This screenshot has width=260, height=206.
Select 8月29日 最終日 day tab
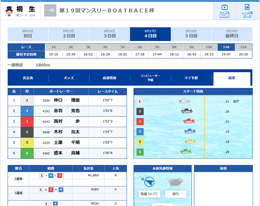(232, 34)
